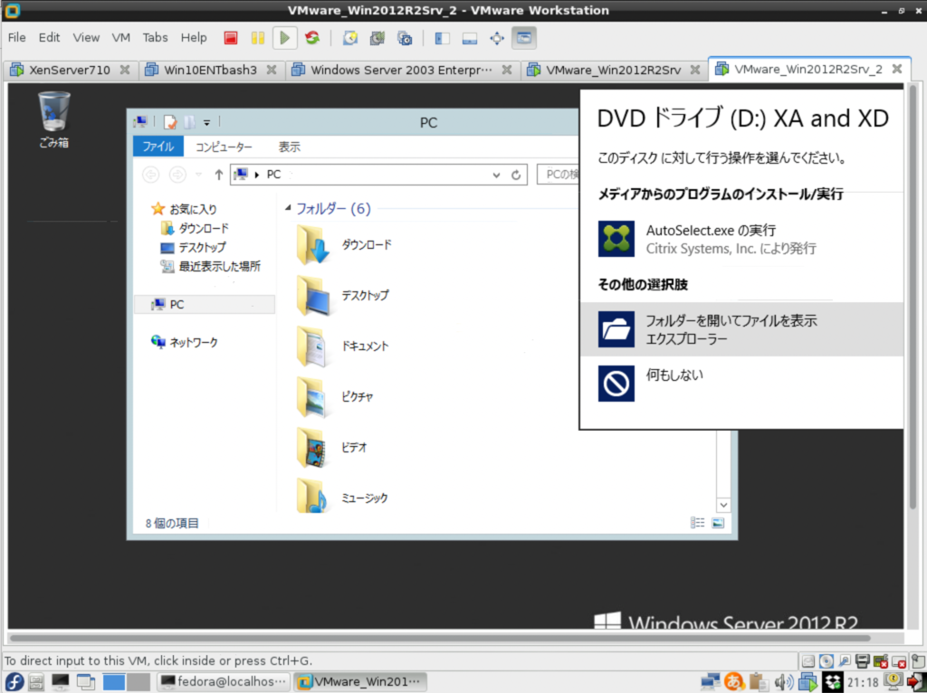Open the File menu in VMware

(x=16, y=37)
